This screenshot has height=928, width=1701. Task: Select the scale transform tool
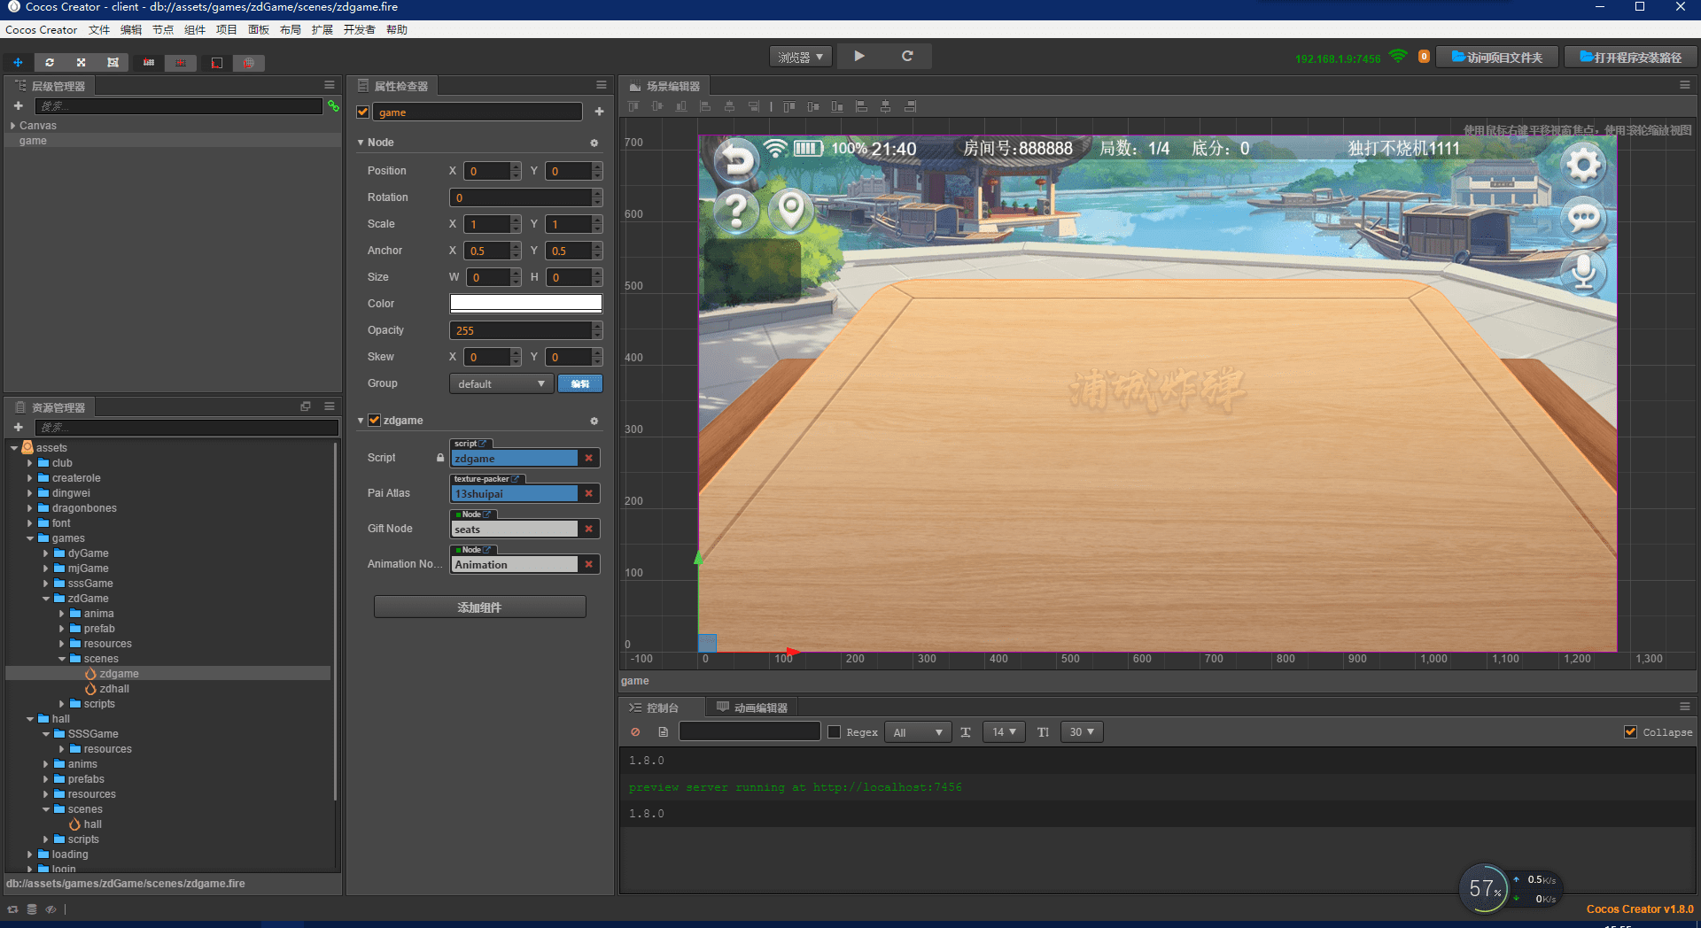81,63
